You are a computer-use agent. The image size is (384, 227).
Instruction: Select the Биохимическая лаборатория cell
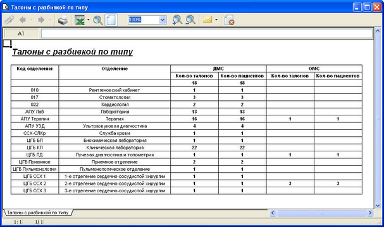115,141
